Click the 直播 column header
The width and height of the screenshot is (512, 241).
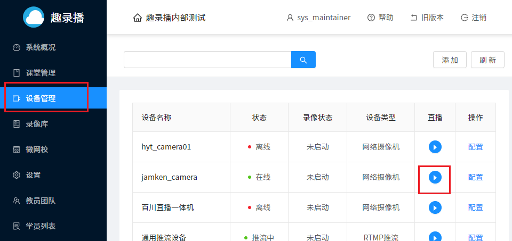click(435, 118)
